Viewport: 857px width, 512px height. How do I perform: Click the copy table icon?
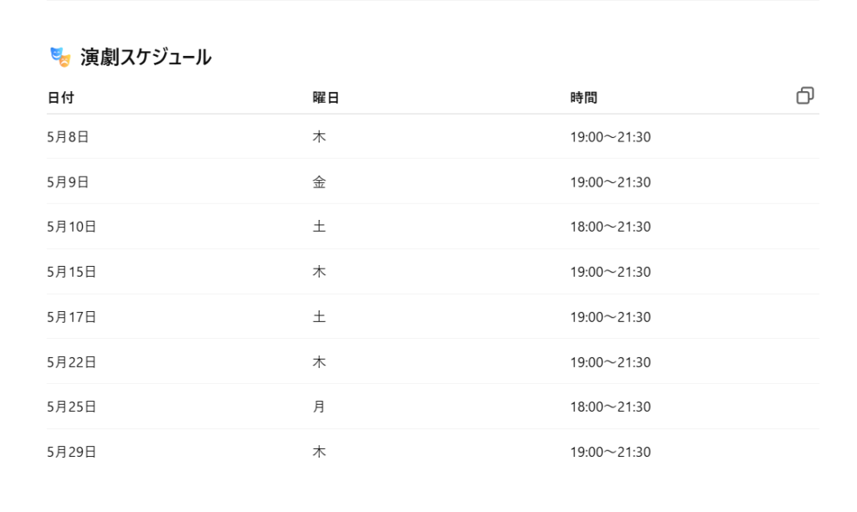(x=805, y=95)
